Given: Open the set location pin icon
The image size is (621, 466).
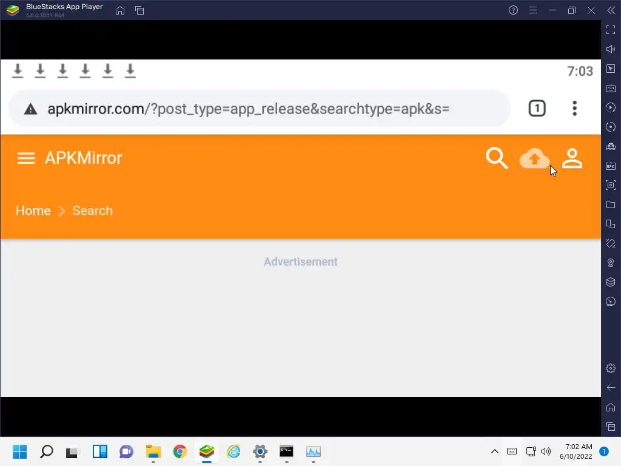Looking at the screenshot, I should [x=611, y=263].
